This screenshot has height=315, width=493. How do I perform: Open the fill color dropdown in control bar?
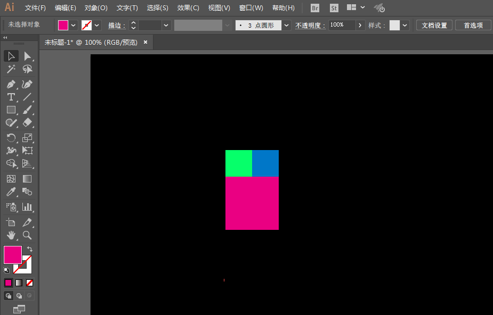pyautogui.click(x=74, y=25)
